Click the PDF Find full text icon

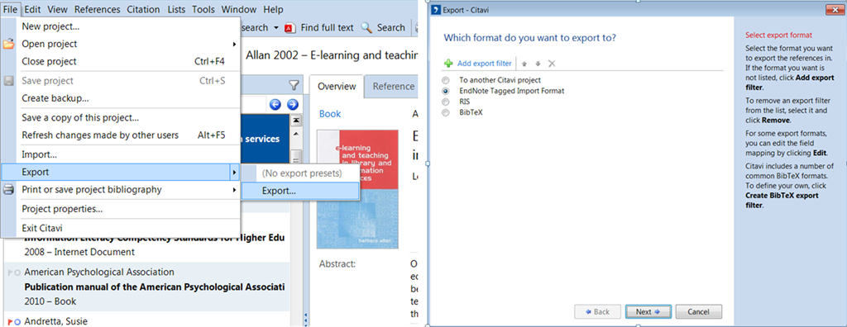coord(290,28)
